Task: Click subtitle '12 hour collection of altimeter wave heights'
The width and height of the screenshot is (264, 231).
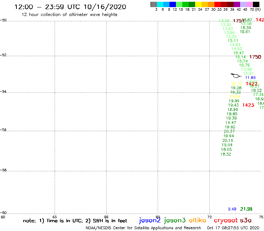Action: (69, 15)
